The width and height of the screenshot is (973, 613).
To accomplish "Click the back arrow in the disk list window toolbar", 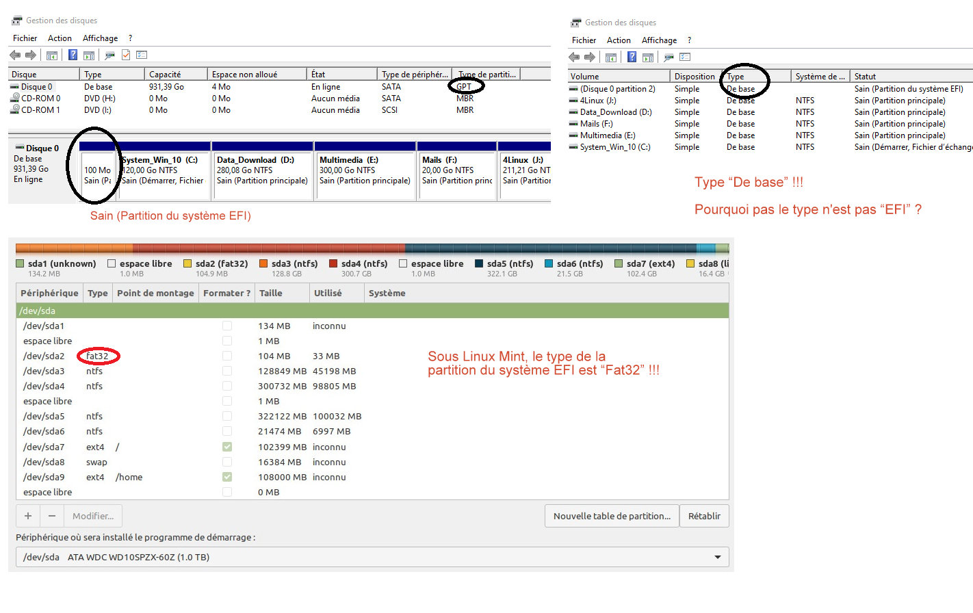I will (15, 55).
